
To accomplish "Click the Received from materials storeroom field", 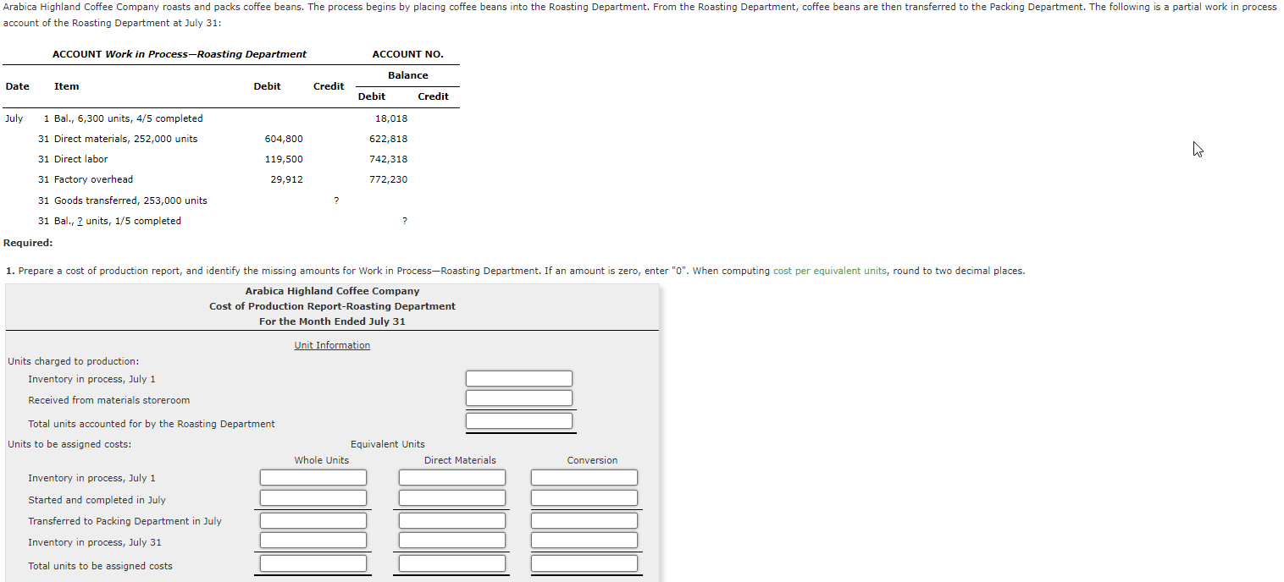I will point(519,398).
